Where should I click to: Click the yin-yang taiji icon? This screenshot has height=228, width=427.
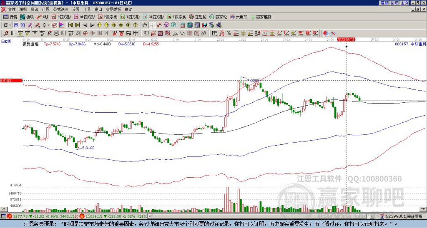click(326, 33)
